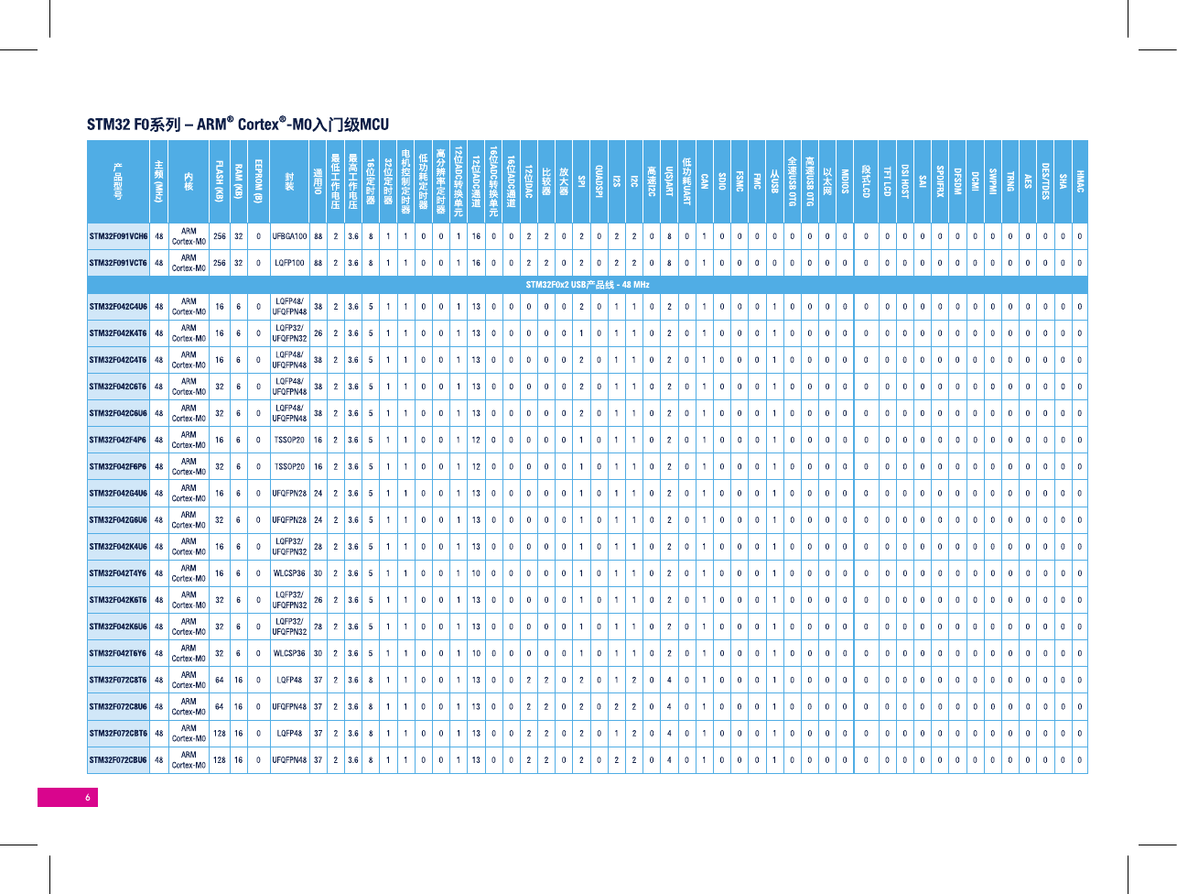1177x894 pixels.
Task: Click the 'AES' column header
Action: pyautogui.click(x=1028, y=181)
